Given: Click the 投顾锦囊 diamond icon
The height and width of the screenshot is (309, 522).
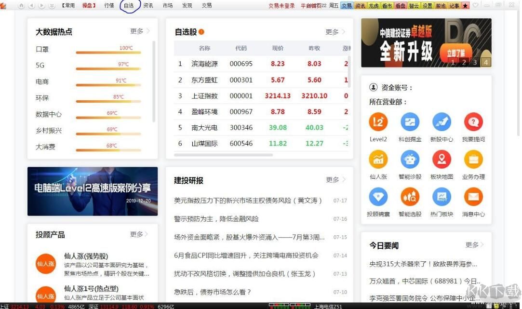Looking at the screenshot, I should tap(378, 197).
